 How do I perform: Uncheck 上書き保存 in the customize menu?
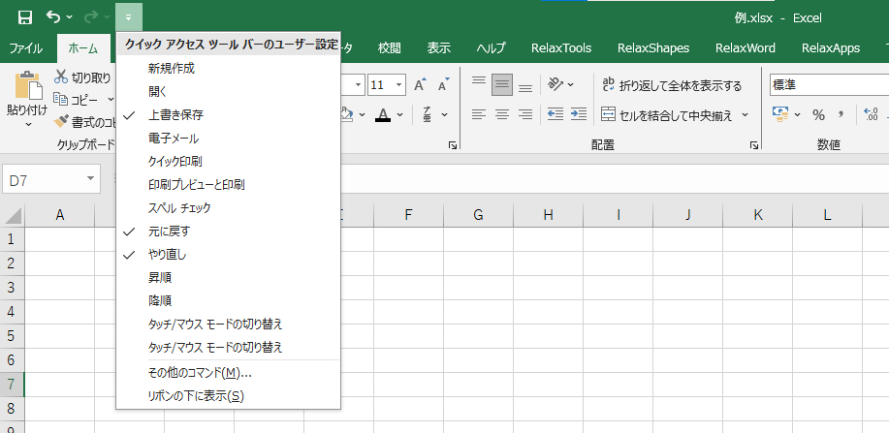[228, 115]
